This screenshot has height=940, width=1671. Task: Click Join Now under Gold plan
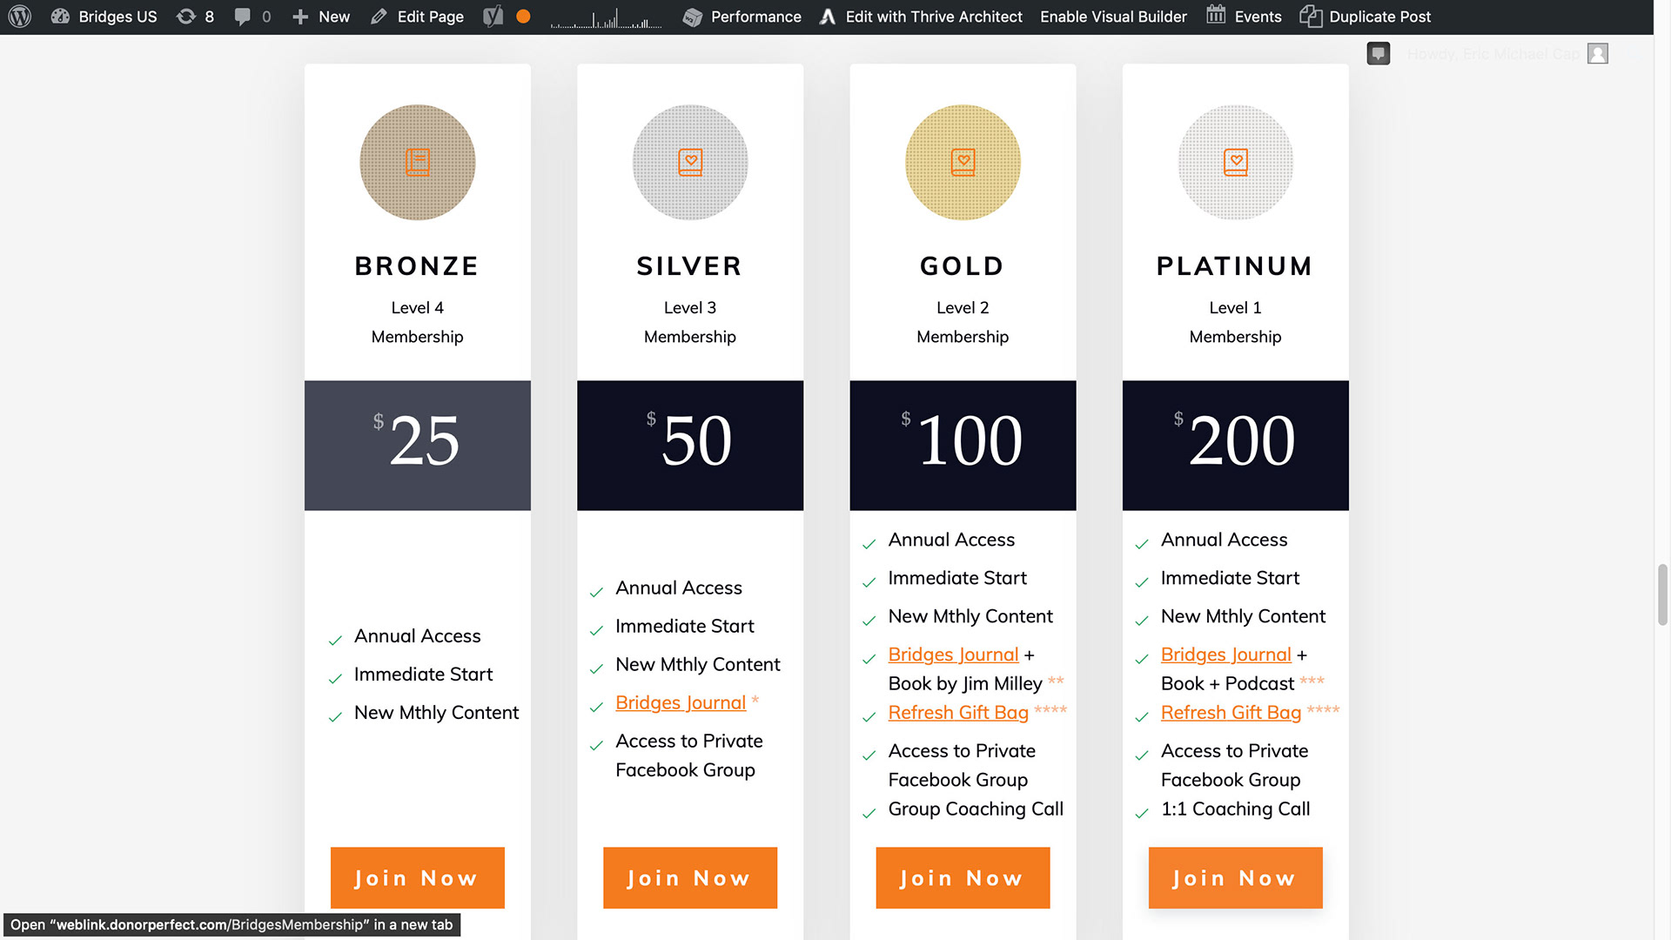pyautogui.click(x=963, y=877)
